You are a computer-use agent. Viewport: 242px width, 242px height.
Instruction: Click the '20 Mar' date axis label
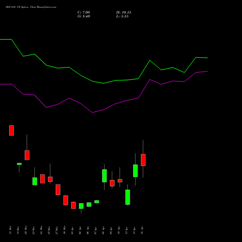26,230
